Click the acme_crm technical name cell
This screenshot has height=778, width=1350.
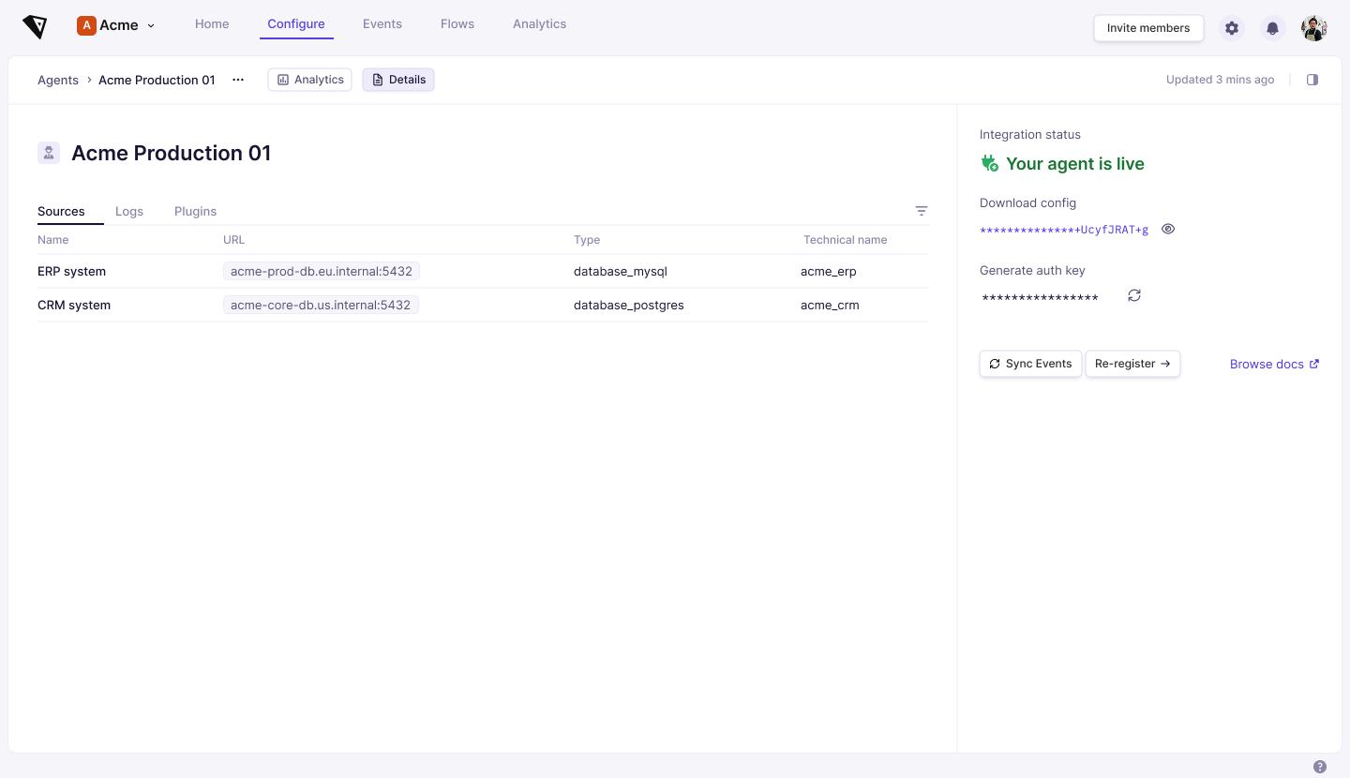tap(830, 305)
